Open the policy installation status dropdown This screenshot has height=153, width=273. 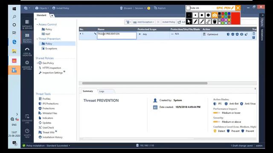click(69, 146)
